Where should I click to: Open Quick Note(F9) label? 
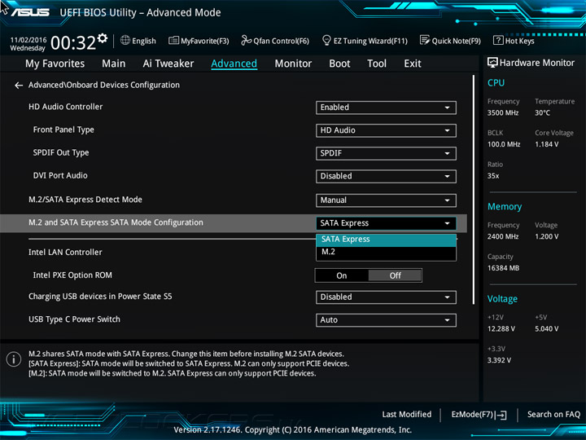[457, 41]
